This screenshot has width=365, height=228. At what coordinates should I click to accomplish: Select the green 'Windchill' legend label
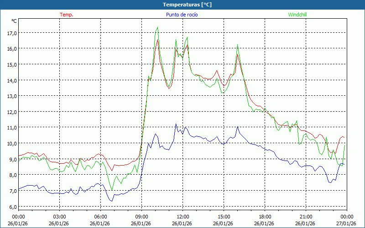[297, 15]
